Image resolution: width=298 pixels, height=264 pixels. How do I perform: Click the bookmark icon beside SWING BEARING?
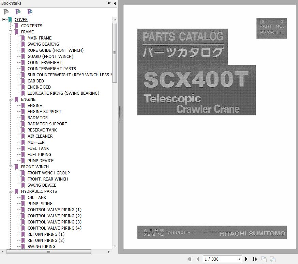click(23, 44)
